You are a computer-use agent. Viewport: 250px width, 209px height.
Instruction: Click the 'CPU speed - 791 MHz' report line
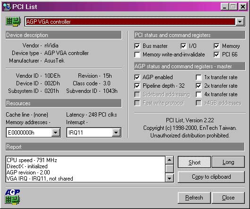click(32, 160)
